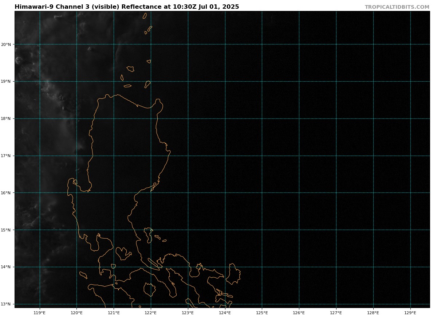Click the TROPICALTIDBITS.COM label
The image size is (437, 316).
397,7
